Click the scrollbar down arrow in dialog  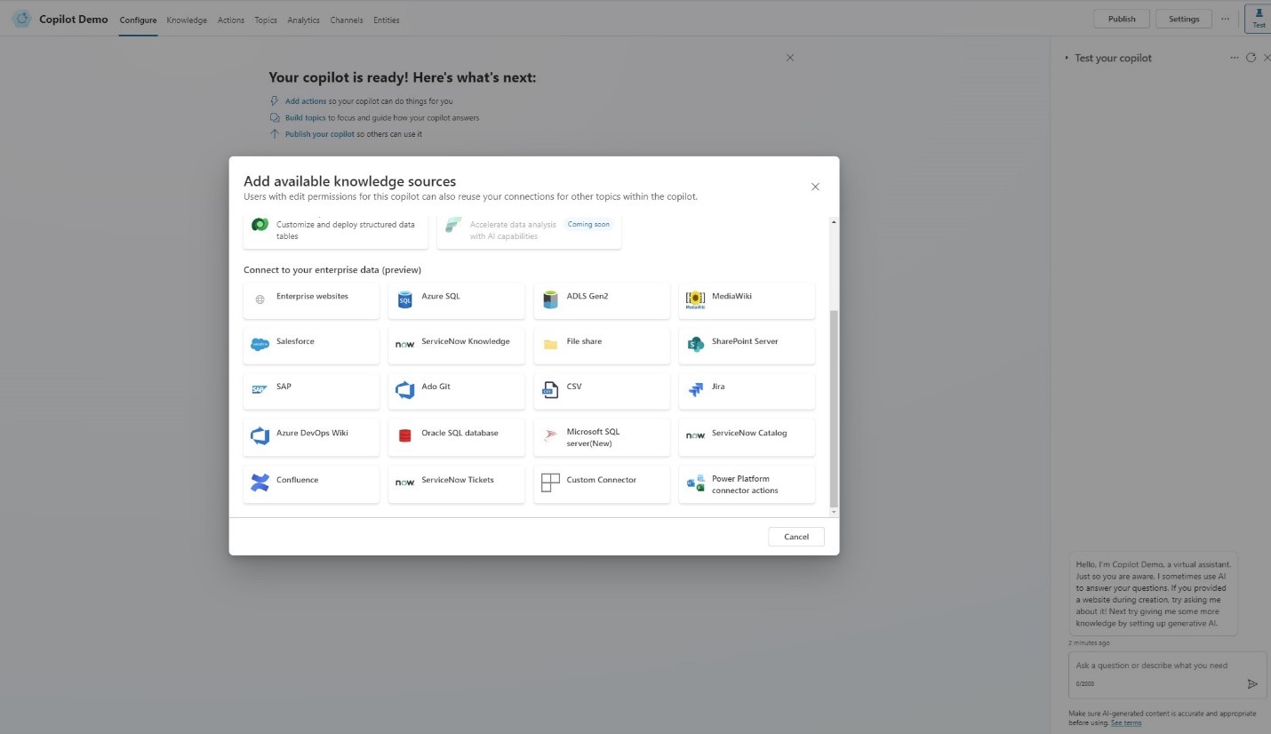pyautogui.click(x=834, y=512)
